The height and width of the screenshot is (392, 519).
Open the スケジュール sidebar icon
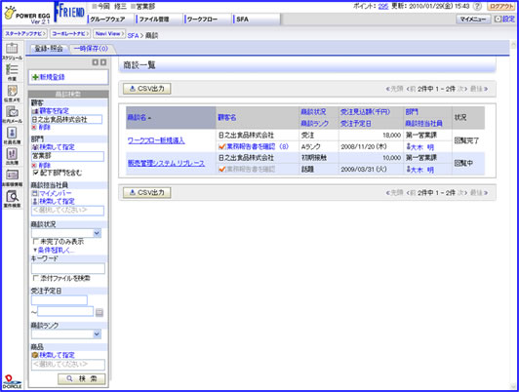coord(12,49)
